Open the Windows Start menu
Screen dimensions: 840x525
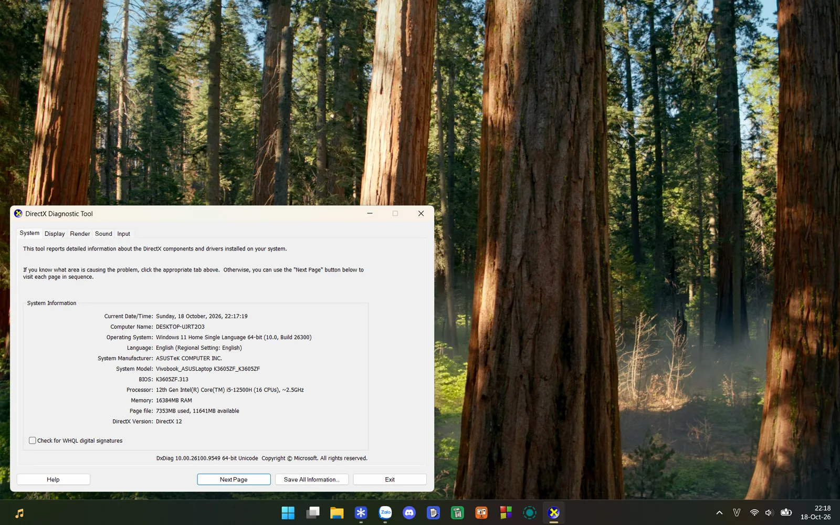[288, 513]
